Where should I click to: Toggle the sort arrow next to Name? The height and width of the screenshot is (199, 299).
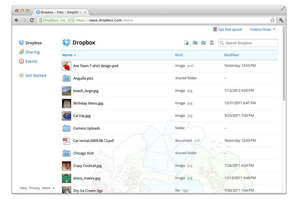(75, 55)
